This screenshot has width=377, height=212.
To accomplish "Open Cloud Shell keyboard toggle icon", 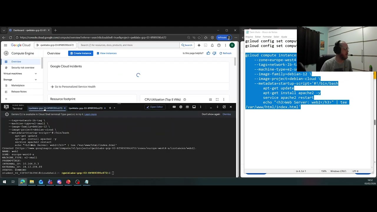I will click(174, 107).
